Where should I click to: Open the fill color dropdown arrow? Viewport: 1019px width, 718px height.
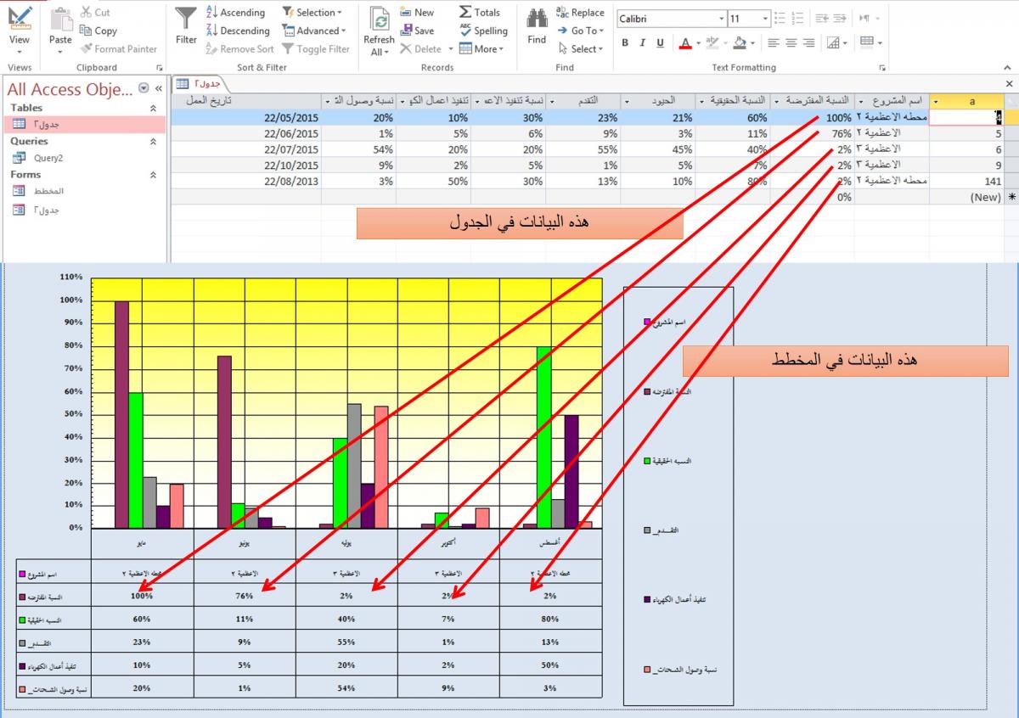pyautogui.click(x=752, y=43)
